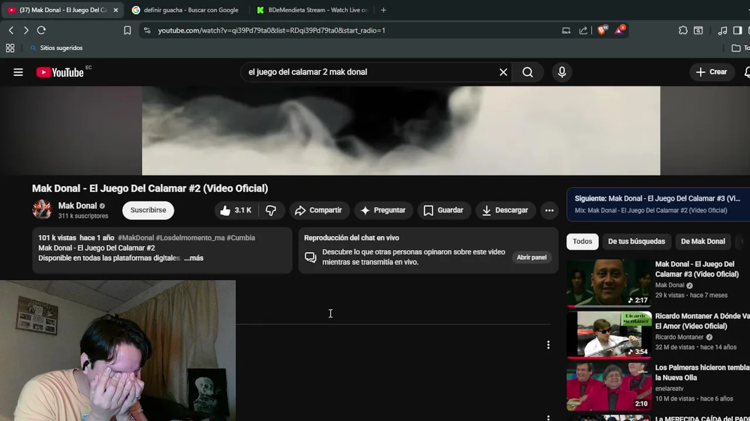
Task: Click the magnifier search button
Action: pyautogui.click(x=527, y=72)
